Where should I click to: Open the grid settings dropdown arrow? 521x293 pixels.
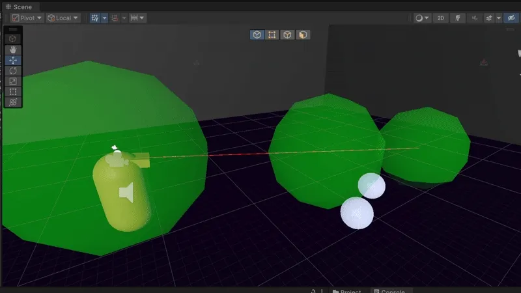click(x=104, y=18)
